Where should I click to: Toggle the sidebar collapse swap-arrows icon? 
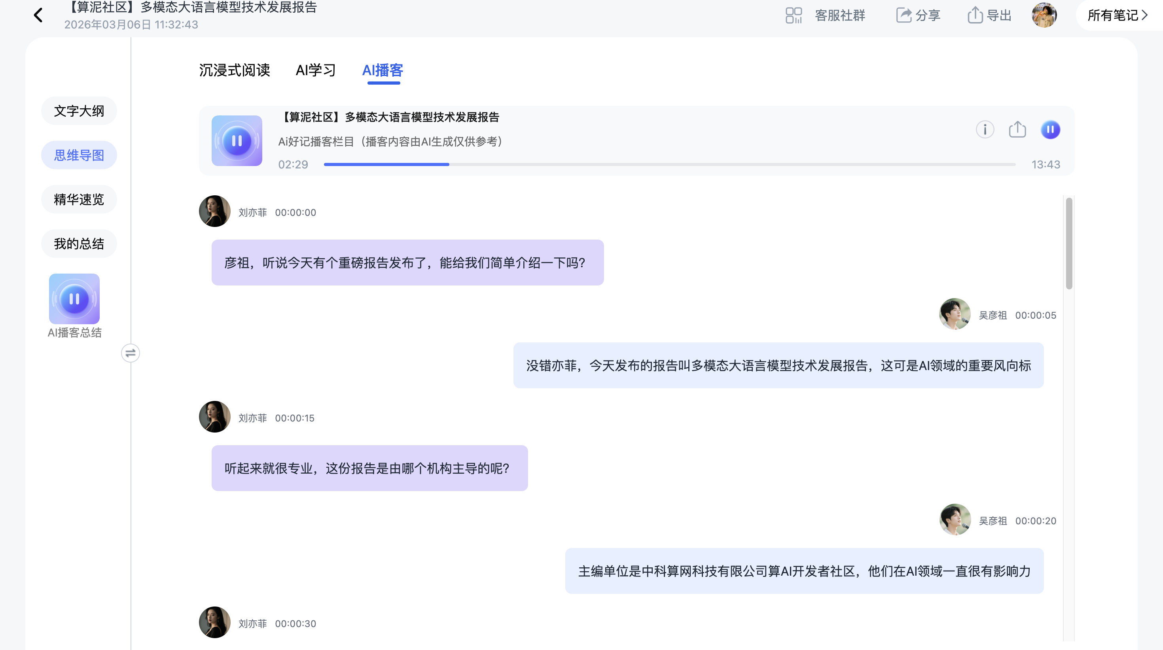coord(131,353)
